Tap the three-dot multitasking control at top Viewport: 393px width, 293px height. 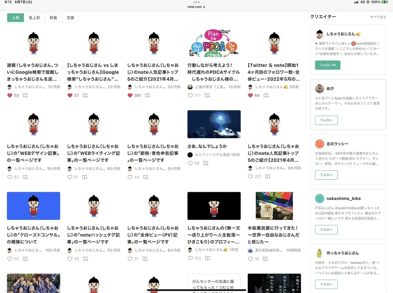pyautogui.click(x=196, y=2)
